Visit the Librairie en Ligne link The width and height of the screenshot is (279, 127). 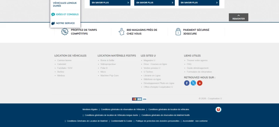pos(152,75)
